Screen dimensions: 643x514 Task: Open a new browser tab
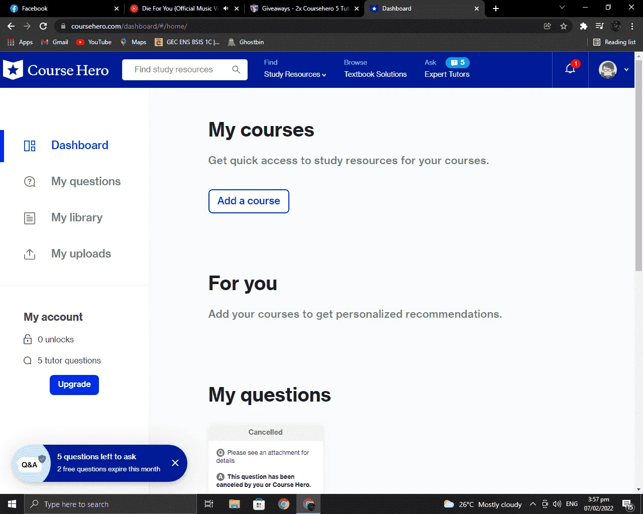[496, 9]
